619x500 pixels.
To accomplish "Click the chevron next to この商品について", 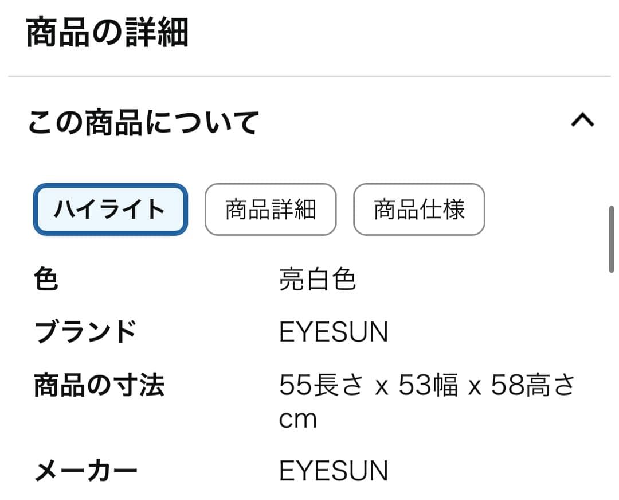I will [x=582, y=121].
